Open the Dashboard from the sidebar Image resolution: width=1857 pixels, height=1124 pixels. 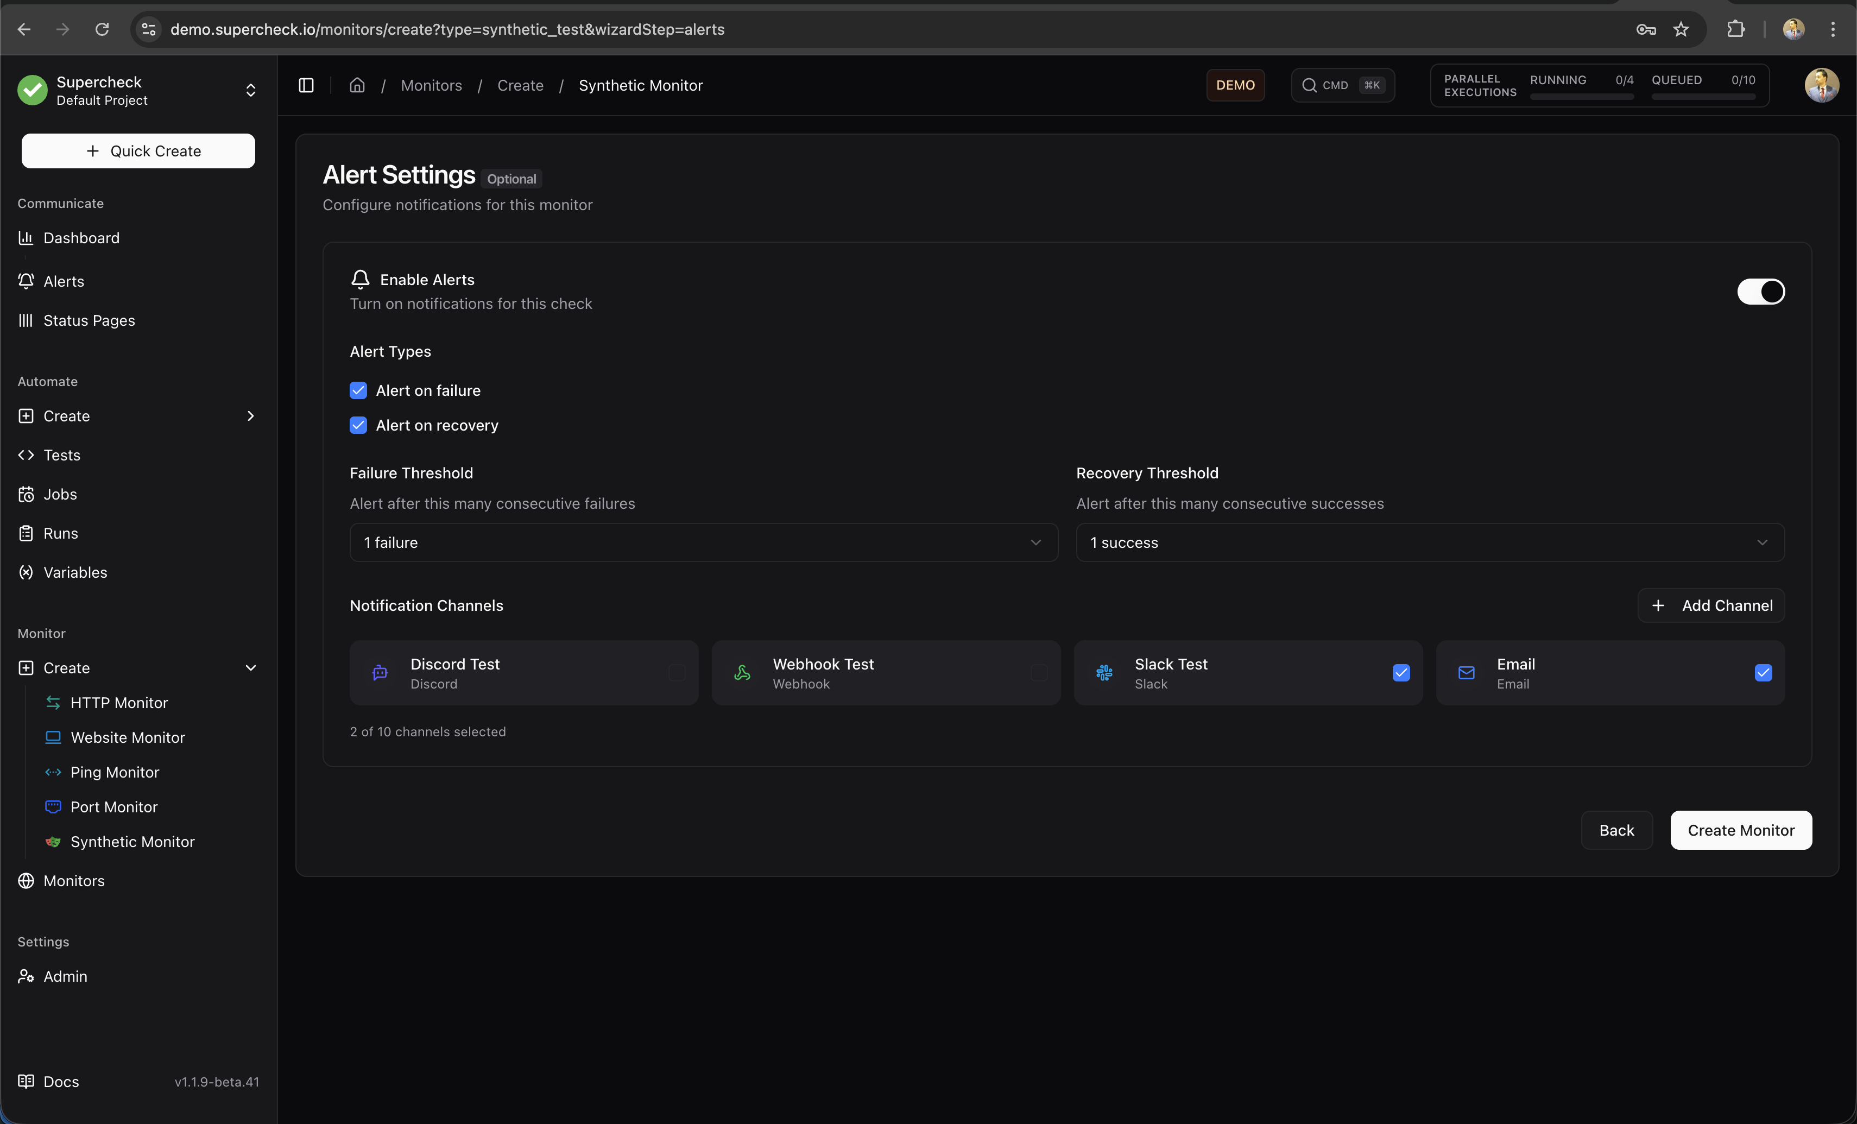click(81, 237)
